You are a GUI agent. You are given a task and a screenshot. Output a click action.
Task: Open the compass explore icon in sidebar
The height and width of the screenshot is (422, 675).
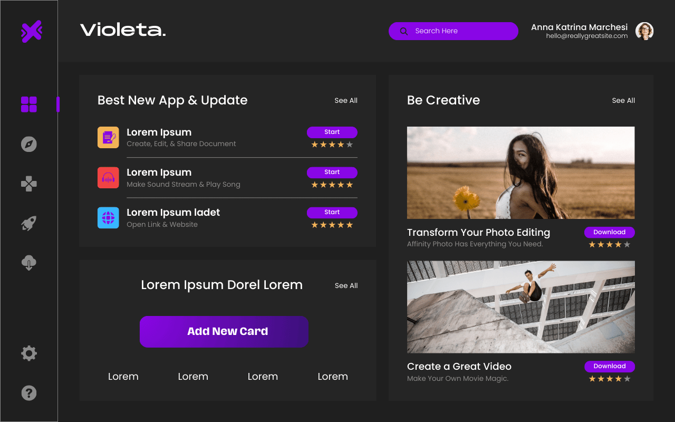pyautogui.click(x=29, y=144)
